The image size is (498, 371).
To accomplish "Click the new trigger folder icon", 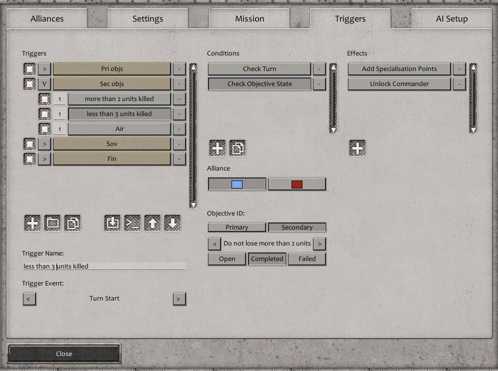I will (x=52, y=223).
